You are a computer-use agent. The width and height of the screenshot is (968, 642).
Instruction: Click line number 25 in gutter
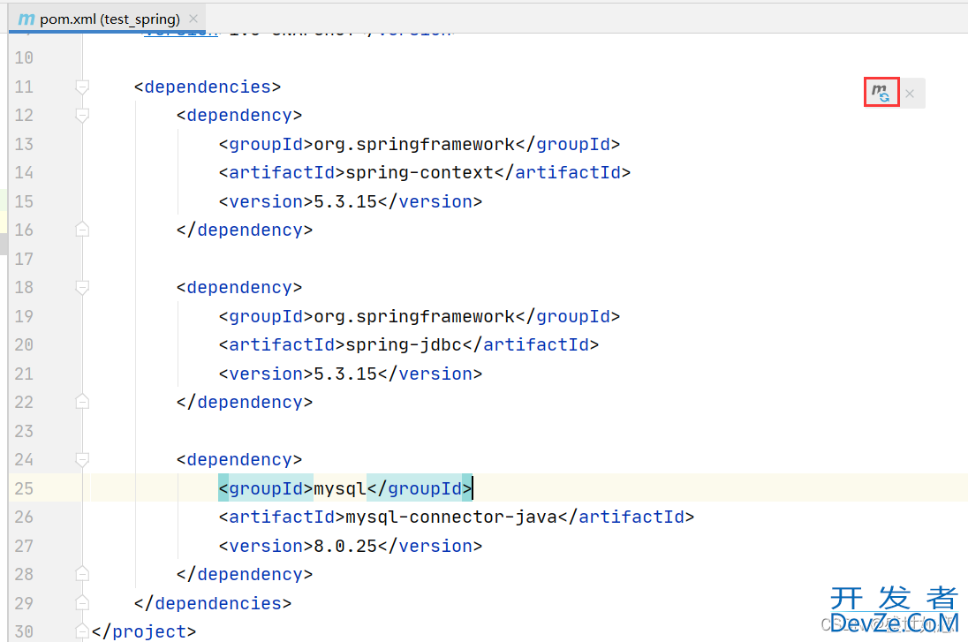pyautogui.click(x=24, y=488)
